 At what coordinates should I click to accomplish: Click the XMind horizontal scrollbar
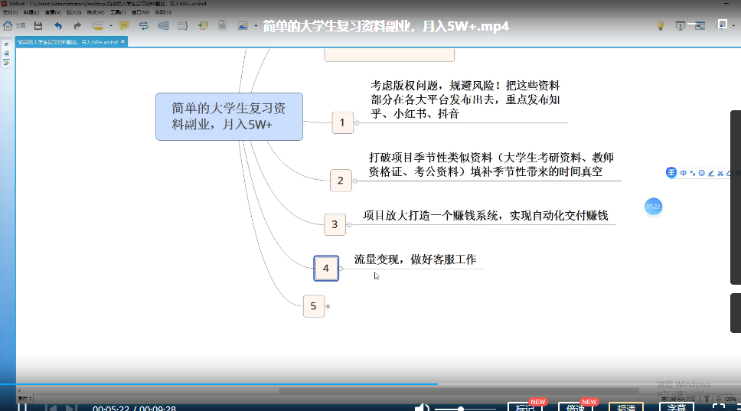click(459, 390)
